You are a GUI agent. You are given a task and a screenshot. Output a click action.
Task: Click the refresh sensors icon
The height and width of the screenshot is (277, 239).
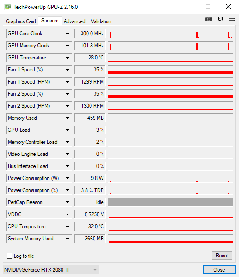click(x=220, y=19)
